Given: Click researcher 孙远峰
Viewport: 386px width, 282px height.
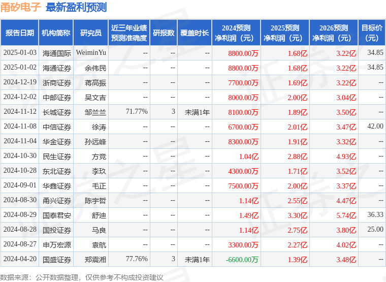Looking at the screenshot, I should coord(95,142).
